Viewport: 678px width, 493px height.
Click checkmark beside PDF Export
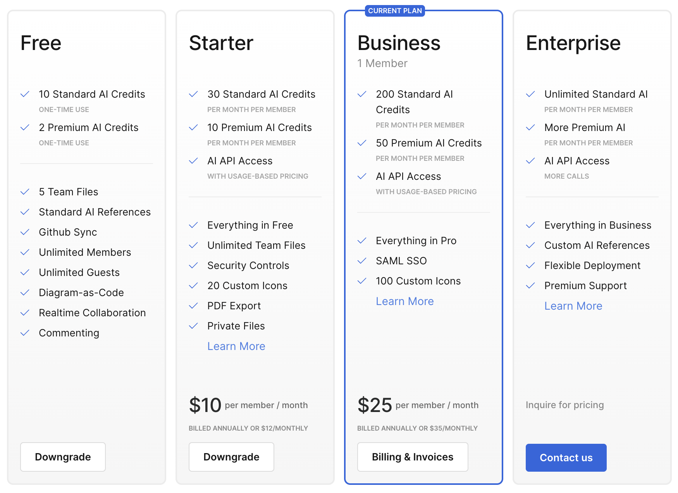tap(193, 306)
